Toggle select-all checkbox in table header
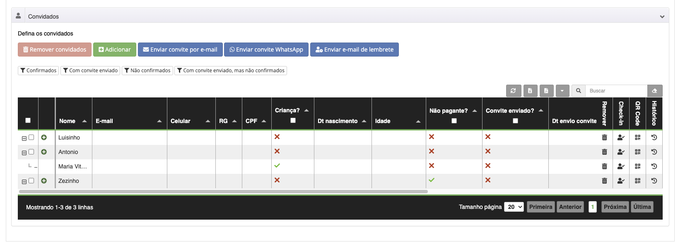The image size is (678, 251). [x=28, y=121]
